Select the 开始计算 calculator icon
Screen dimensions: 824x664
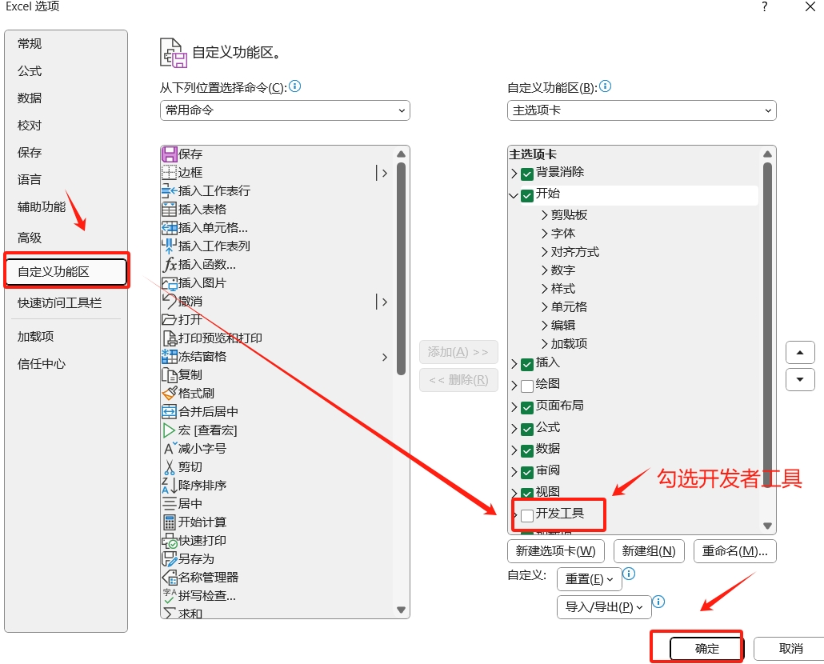pyautogui.click(x=170, y=522)
